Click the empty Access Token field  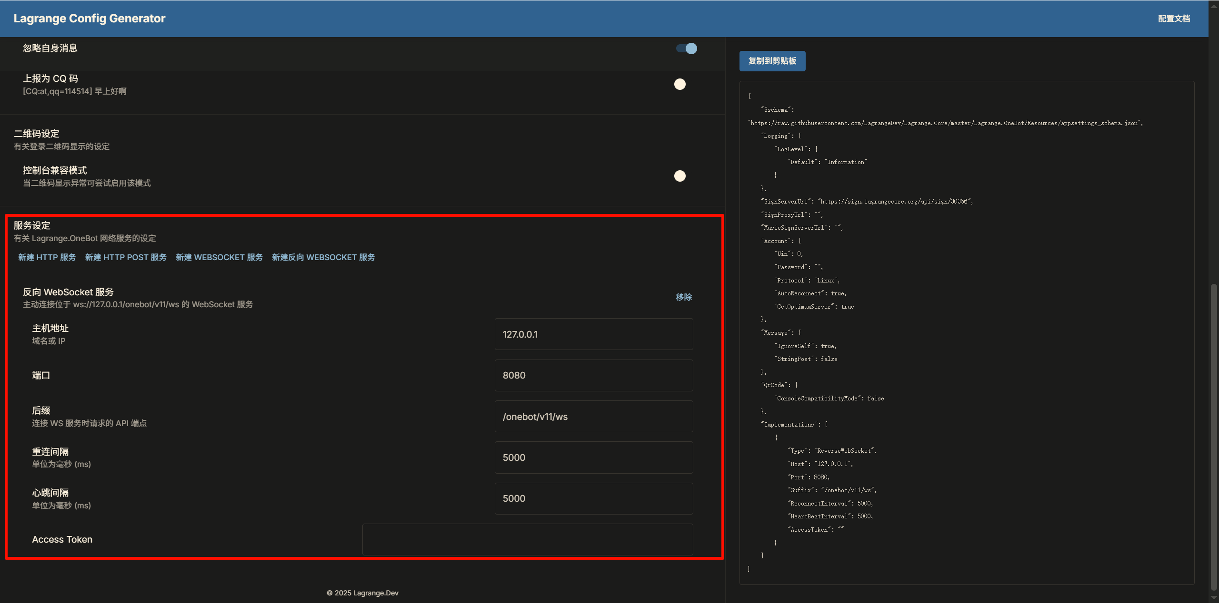coord(527,540)
